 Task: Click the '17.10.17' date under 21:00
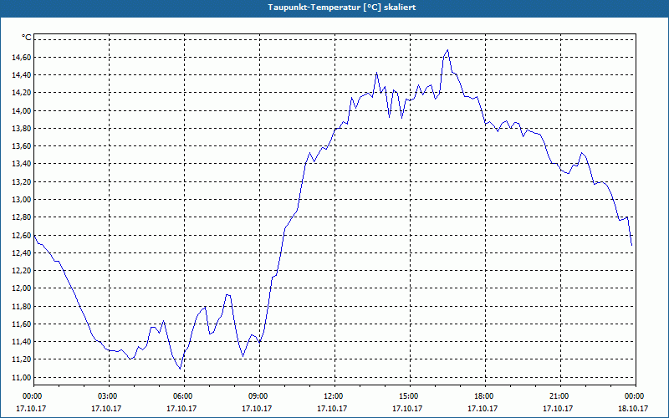coord(558,408)
